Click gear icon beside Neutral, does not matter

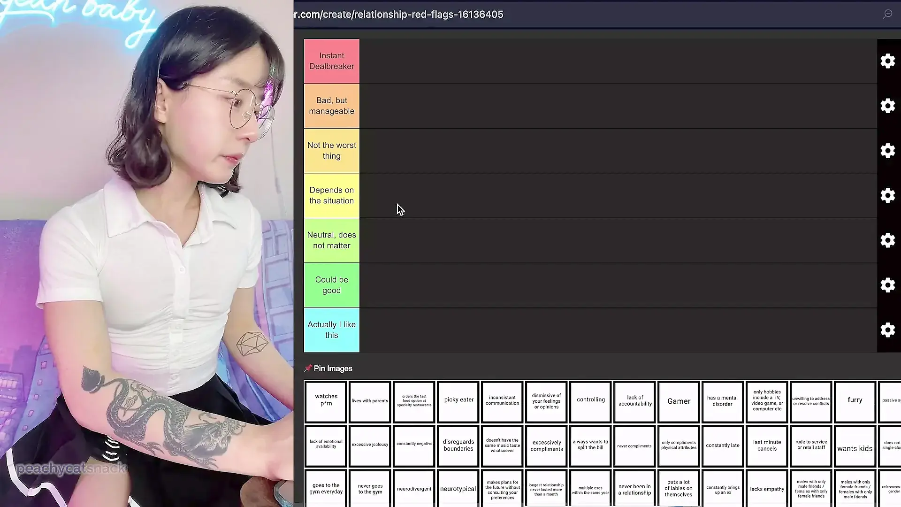(887, 240)
